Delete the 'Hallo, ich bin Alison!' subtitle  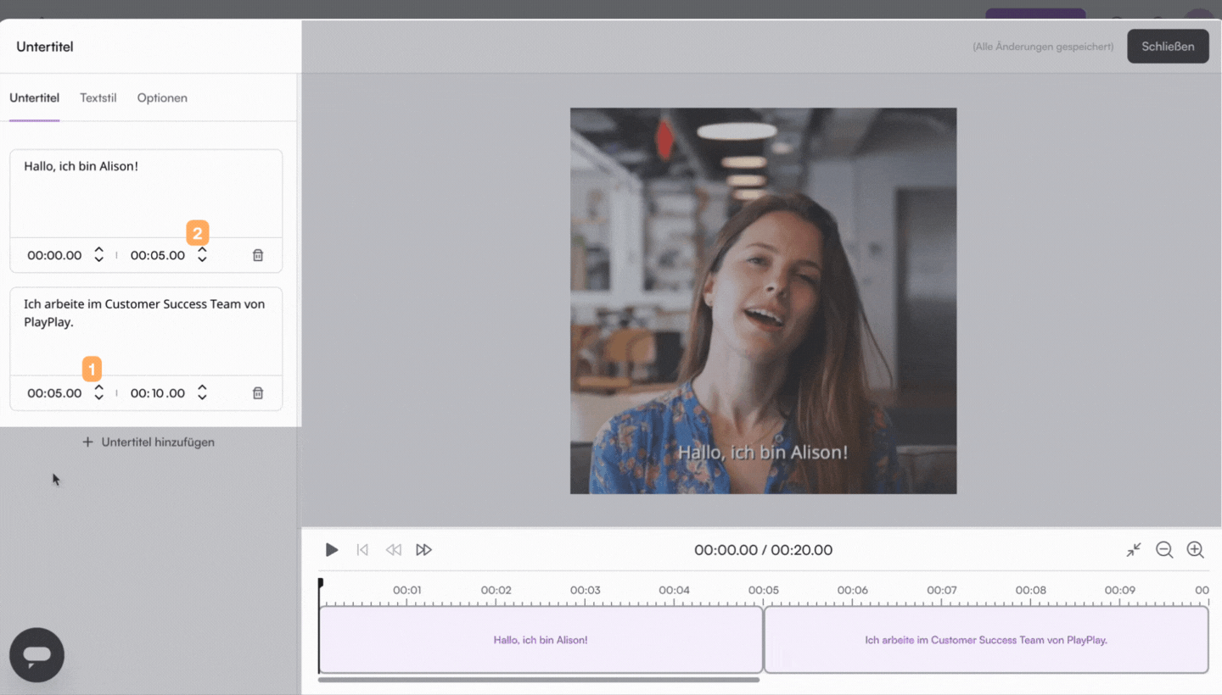(258, 255)
